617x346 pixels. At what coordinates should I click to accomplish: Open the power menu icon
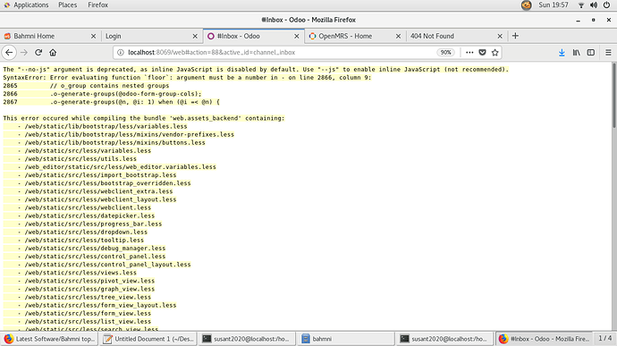pyautogui.click(x=607, y=4)
